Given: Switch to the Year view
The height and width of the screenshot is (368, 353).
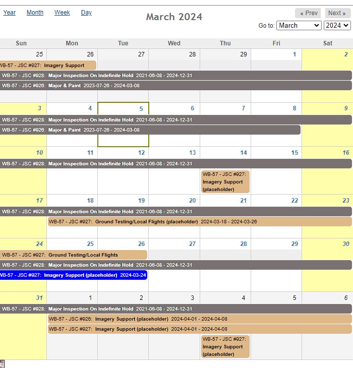Looking at the screenshot, I should click(x=10, y=13).
